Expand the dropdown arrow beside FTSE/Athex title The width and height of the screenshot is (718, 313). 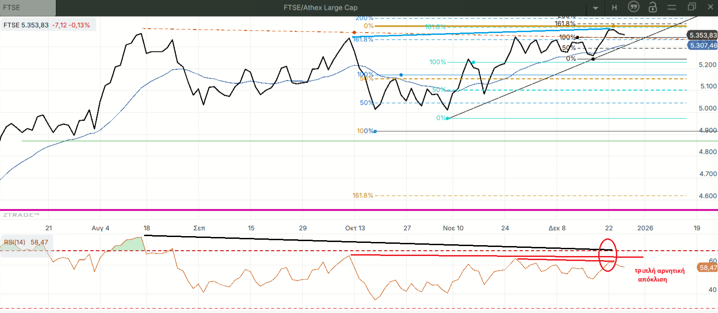pos(596,8)
